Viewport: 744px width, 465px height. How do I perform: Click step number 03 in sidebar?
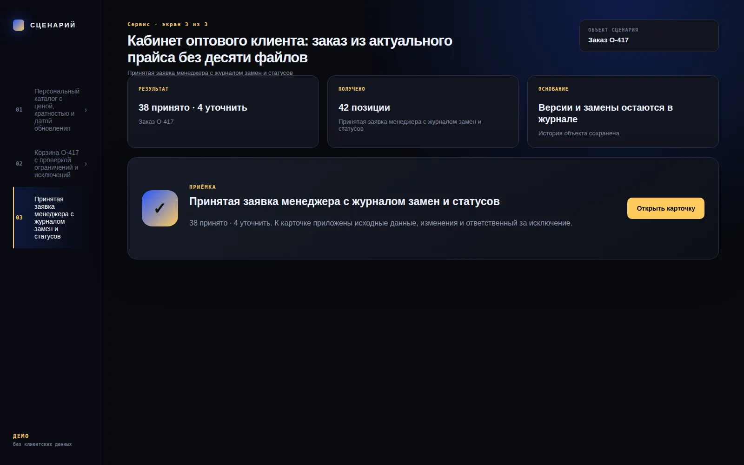click(x=19, y=218)
